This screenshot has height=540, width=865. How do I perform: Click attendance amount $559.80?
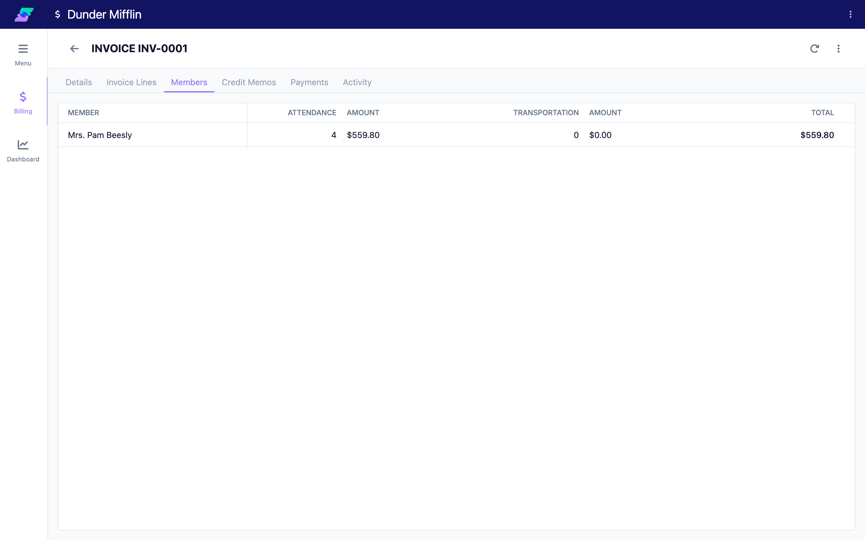[x=363, y=135]
